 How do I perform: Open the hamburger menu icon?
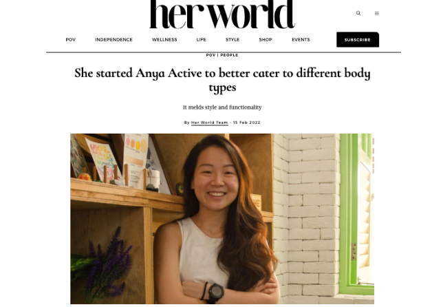[377, 13]
